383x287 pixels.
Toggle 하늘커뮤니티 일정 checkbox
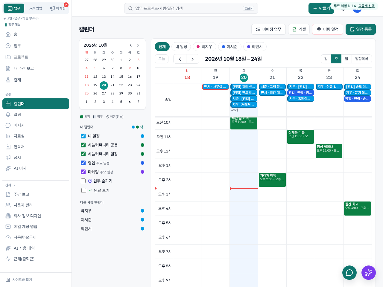coord(83,154)
